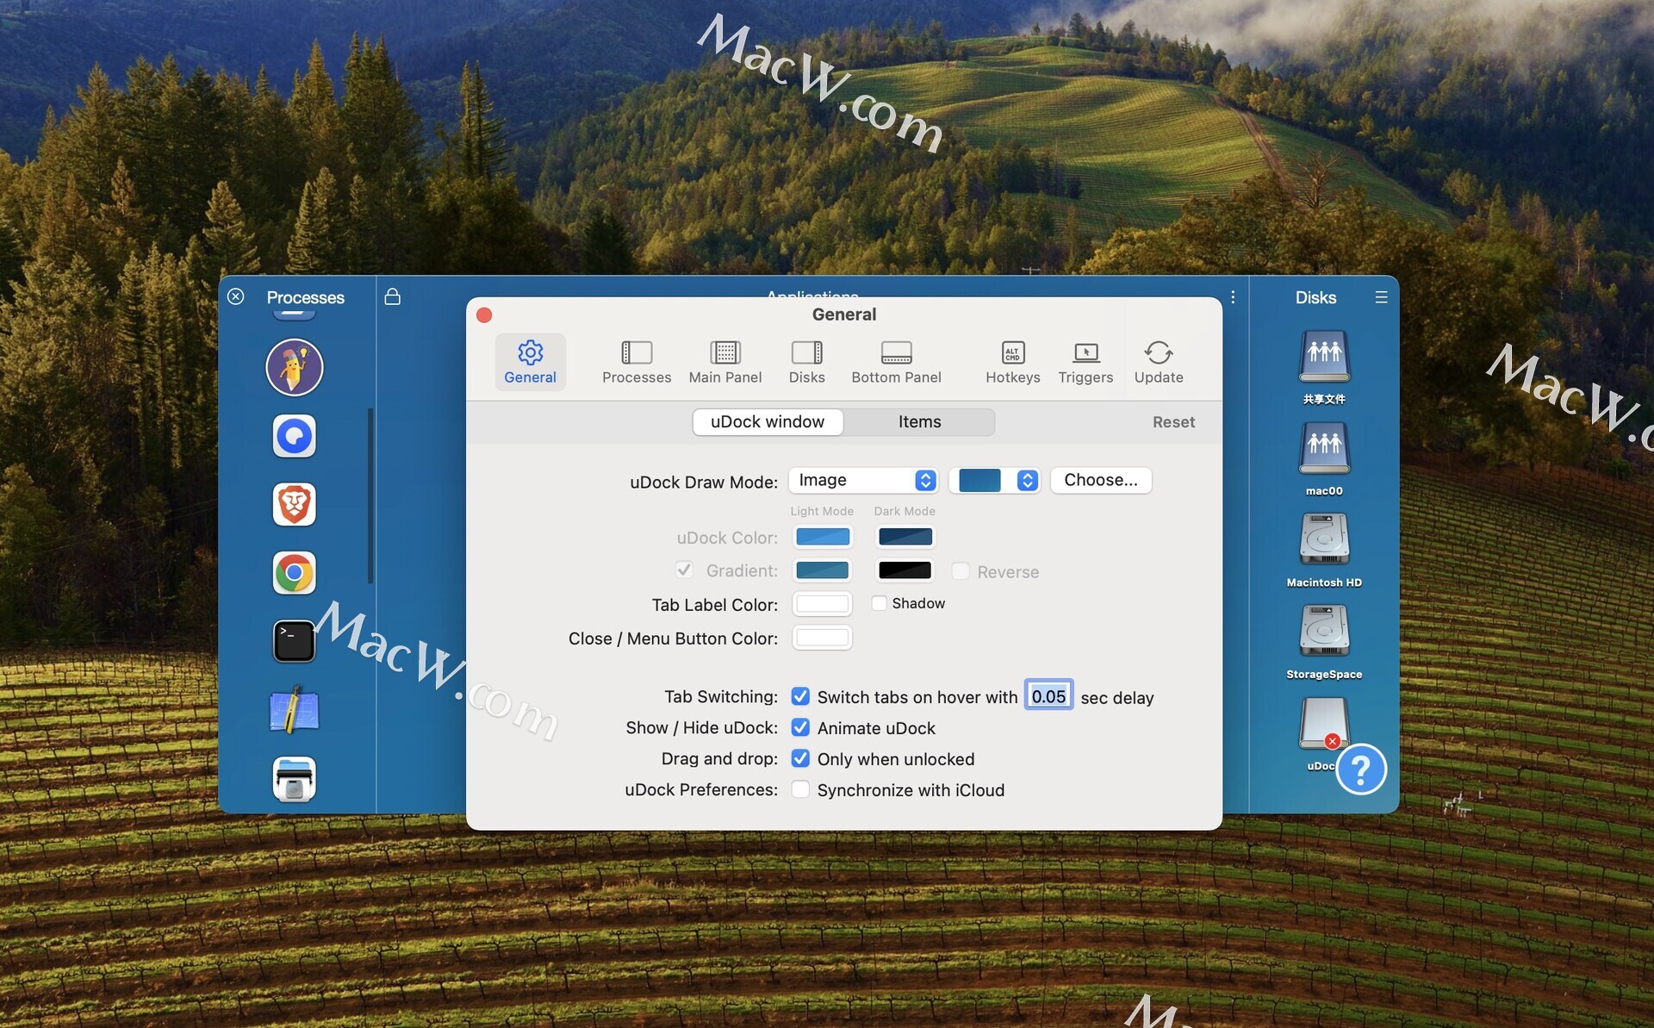This screenshot has width=1654, height=1028.
Task: Toggle Only when unlocked checkbox
Action: point(800,758)
